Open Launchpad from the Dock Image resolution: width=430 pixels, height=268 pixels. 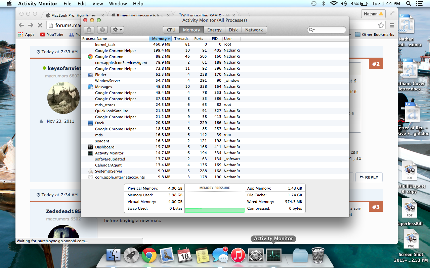pos(131,256)
